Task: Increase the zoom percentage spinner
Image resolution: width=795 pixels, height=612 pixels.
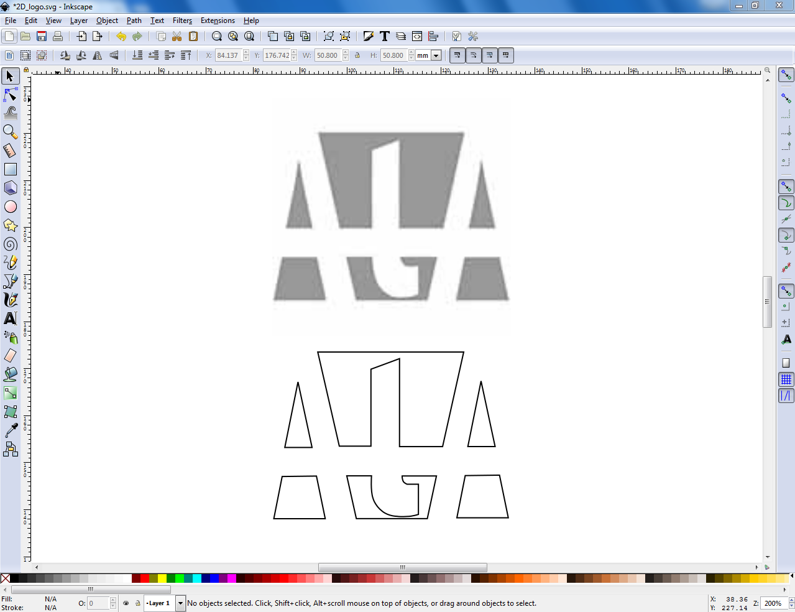Action: pos(791,600)
